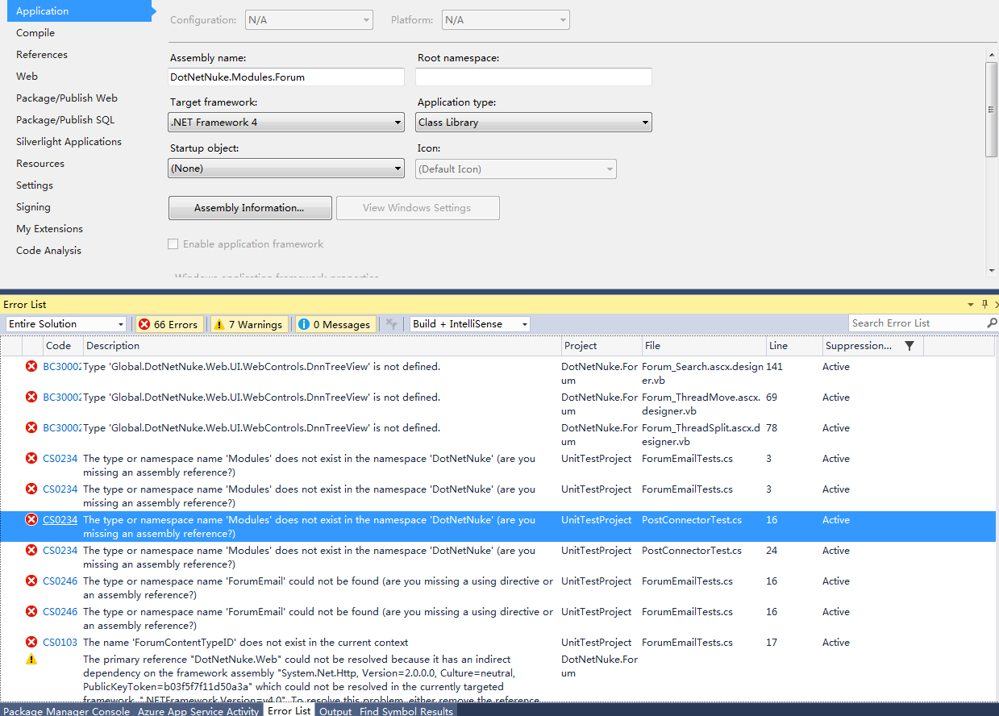
Task: Click the View Windows Settings button
Action: click(418, 208)
